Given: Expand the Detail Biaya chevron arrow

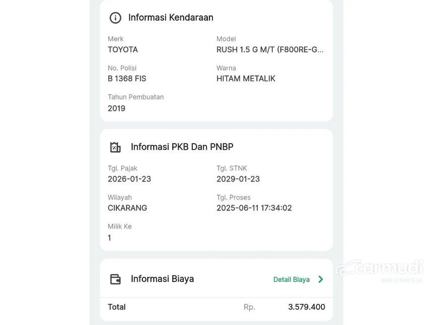Looking at the screenshot, I should (x=321, y=279).
